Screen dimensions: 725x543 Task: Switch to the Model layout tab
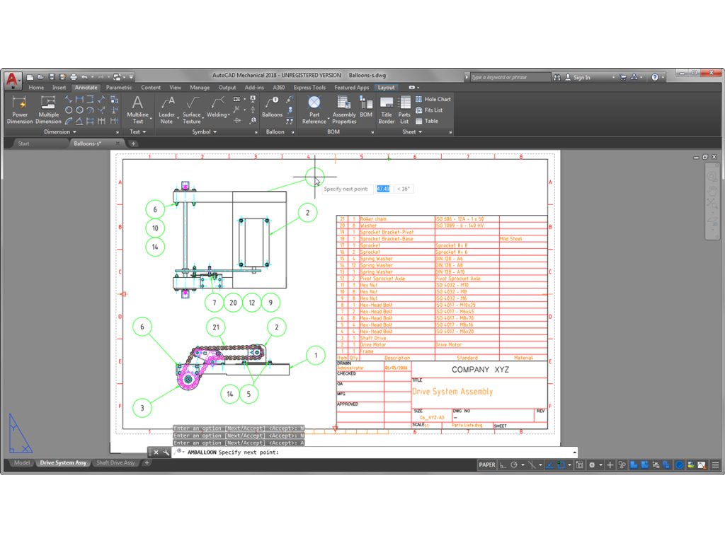(x=22, y=462)
